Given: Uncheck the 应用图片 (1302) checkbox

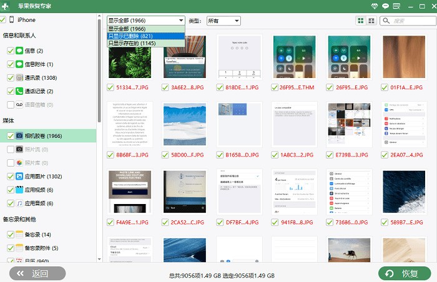Looking at the screenshot, I should (11, 176).
